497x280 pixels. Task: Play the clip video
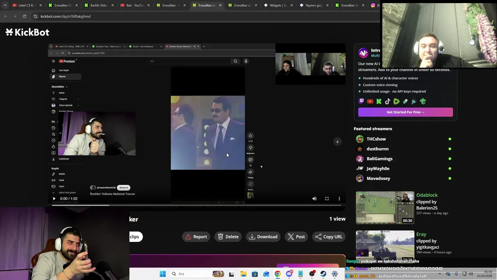tap(54, 199)
